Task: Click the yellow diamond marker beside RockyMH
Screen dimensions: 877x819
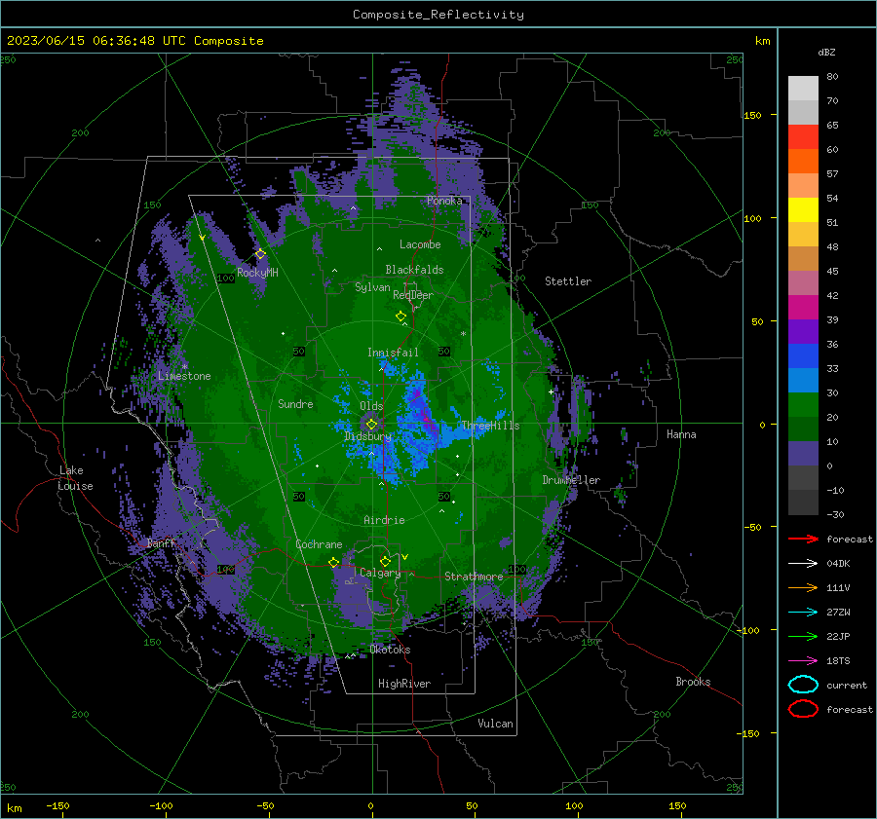Action: tap(260, 254)
